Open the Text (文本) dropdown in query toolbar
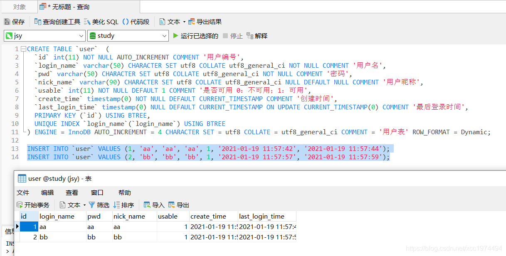Viewport: 506px width, 256px height. point(172,22)
